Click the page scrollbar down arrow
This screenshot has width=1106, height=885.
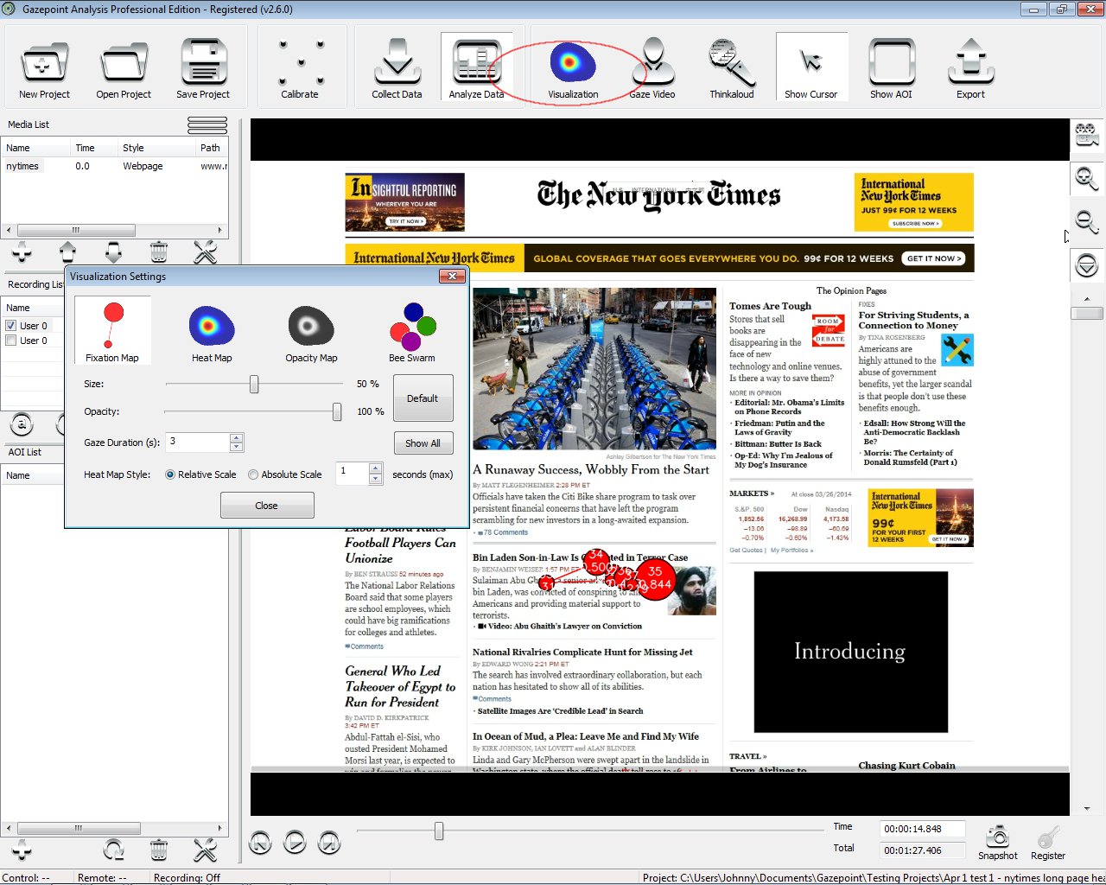pos(1087,809)
